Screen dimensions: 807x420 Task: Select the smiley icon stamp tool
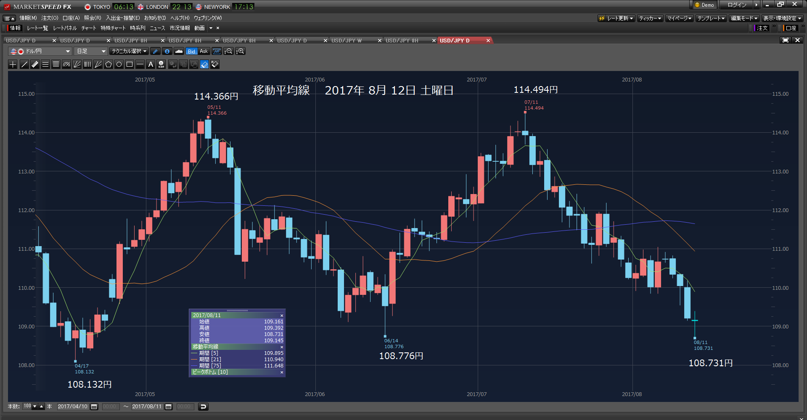tap(161, 64)
